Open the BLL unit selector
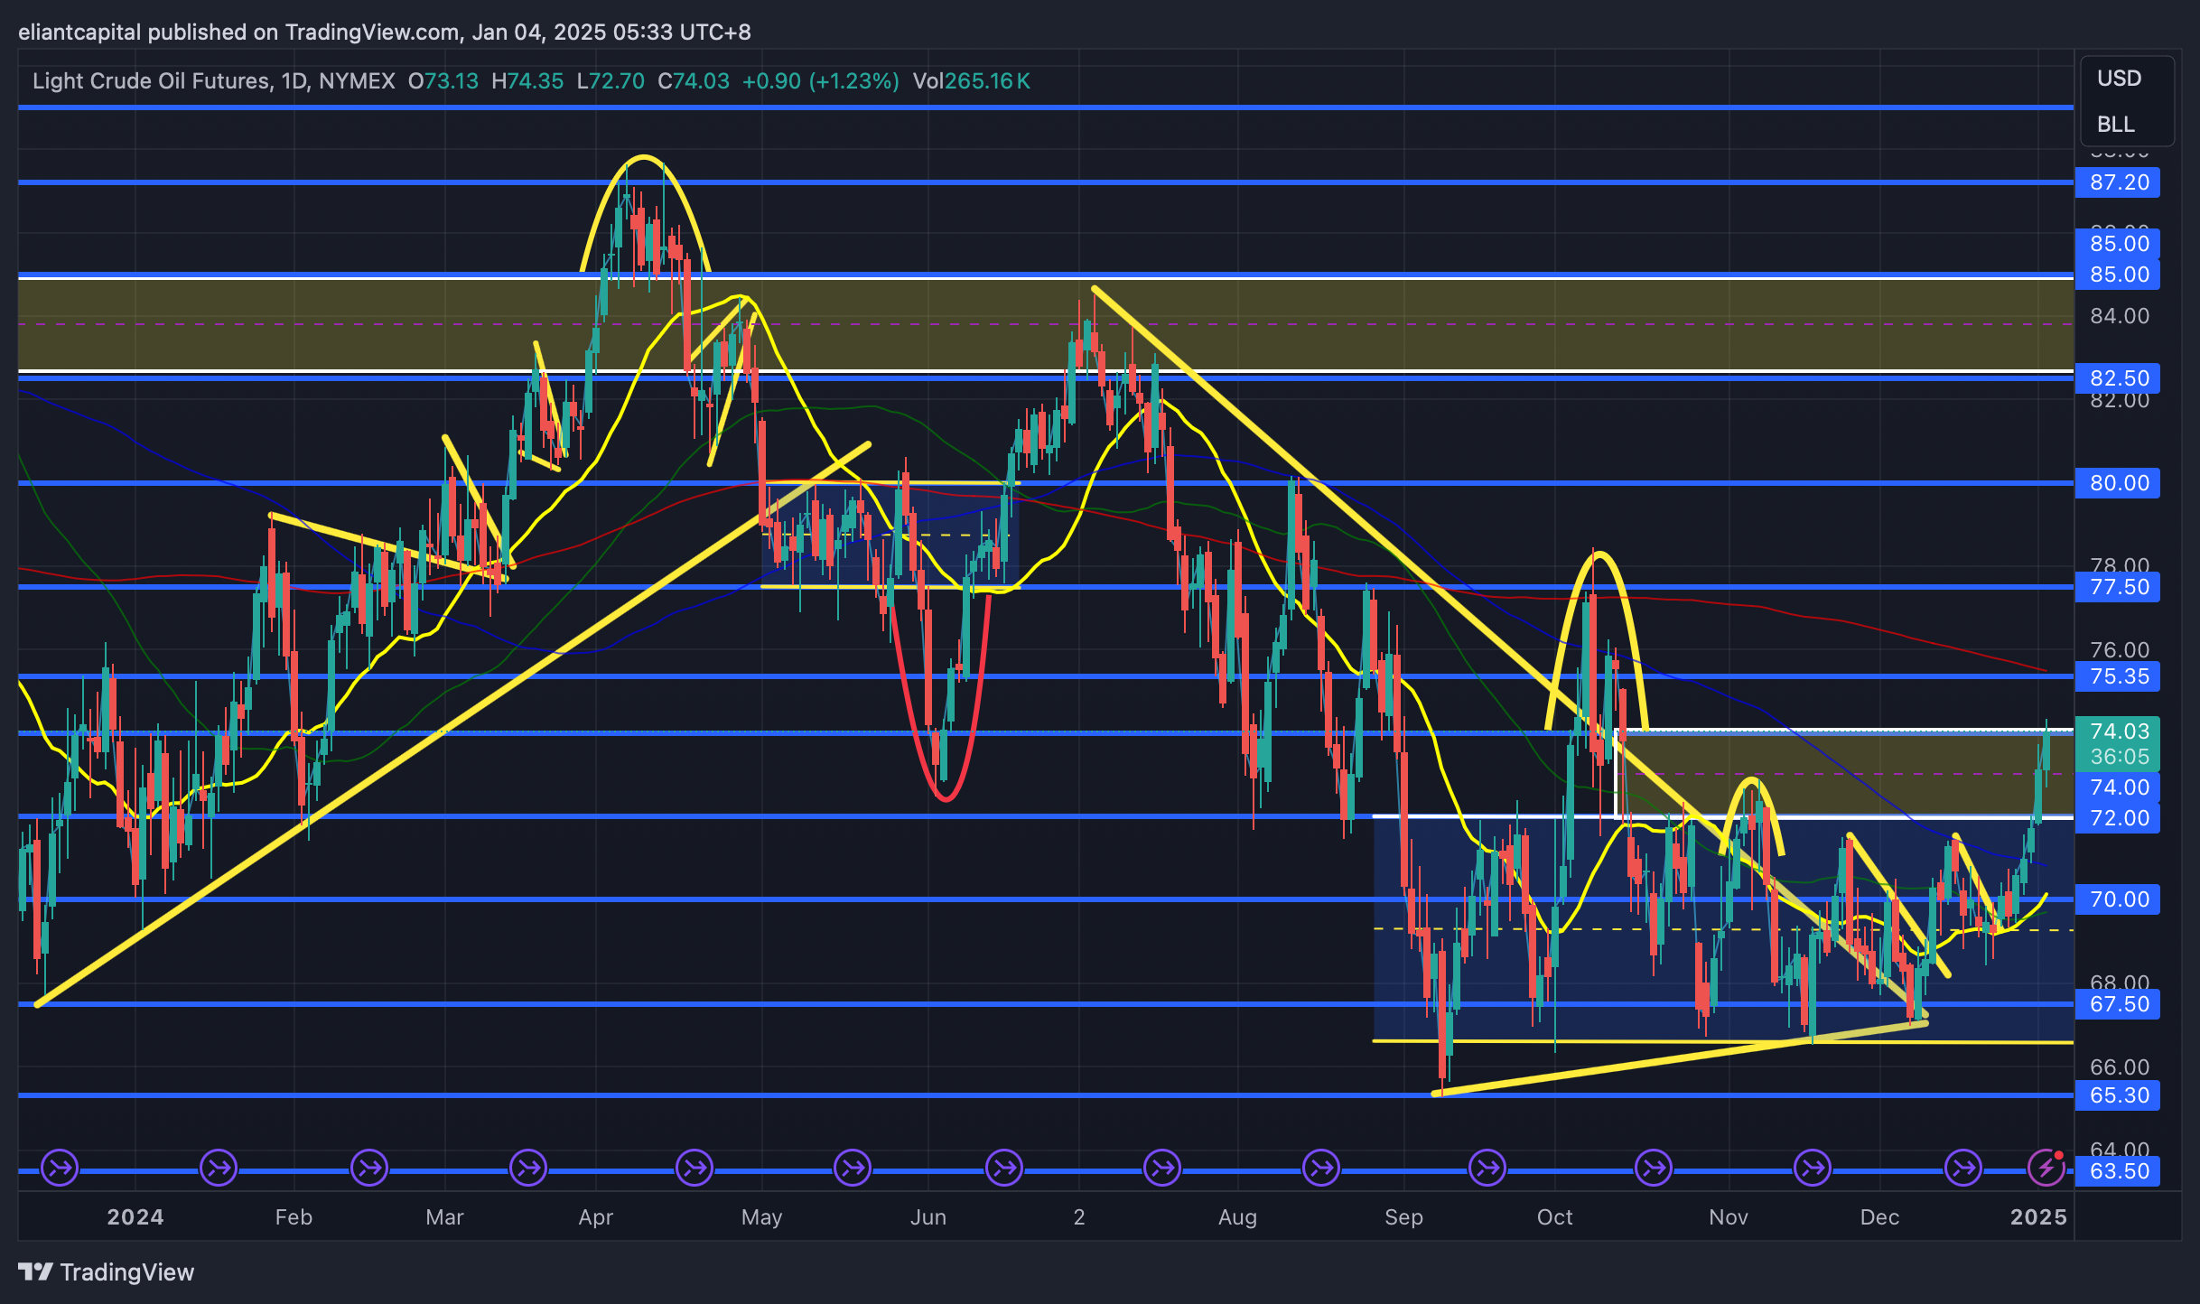 [x=2115, y=124]
